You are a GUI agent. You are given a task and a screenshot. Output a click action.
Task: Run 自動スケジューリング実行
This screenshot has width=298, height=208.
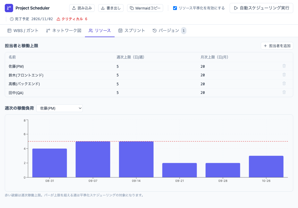[x=261, y=8]
